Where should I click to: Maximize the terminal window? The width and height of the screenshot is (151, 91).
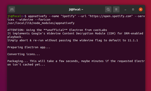pos(133,9)
